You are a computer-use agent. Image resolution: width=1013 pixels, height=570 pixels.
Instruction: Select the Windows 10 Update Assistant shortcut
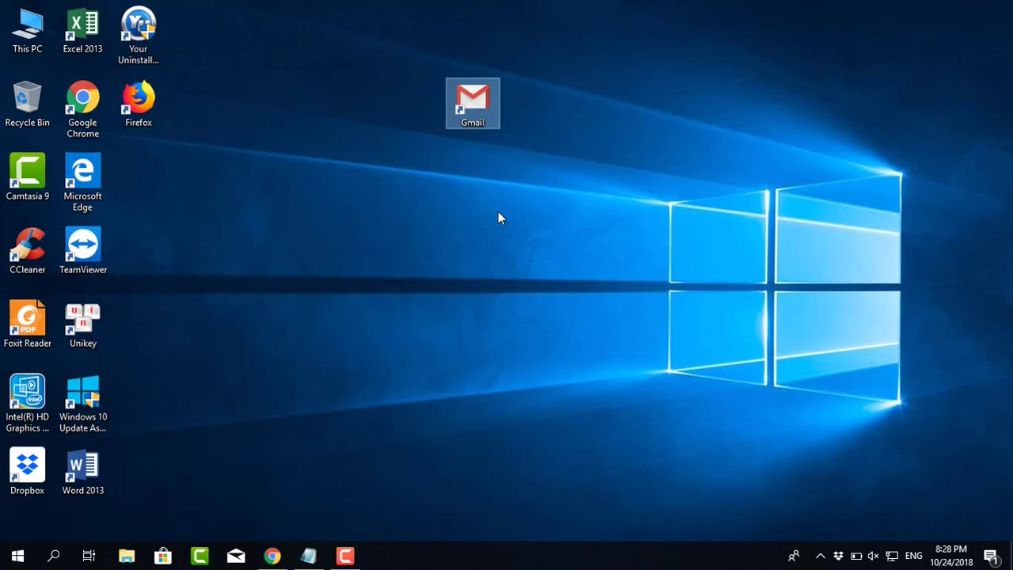coord(83,405)
